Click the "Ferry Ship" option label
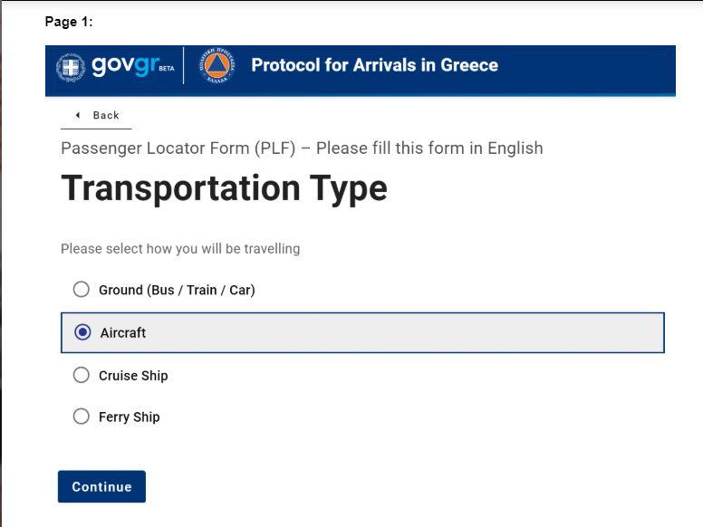 [130, 417]
